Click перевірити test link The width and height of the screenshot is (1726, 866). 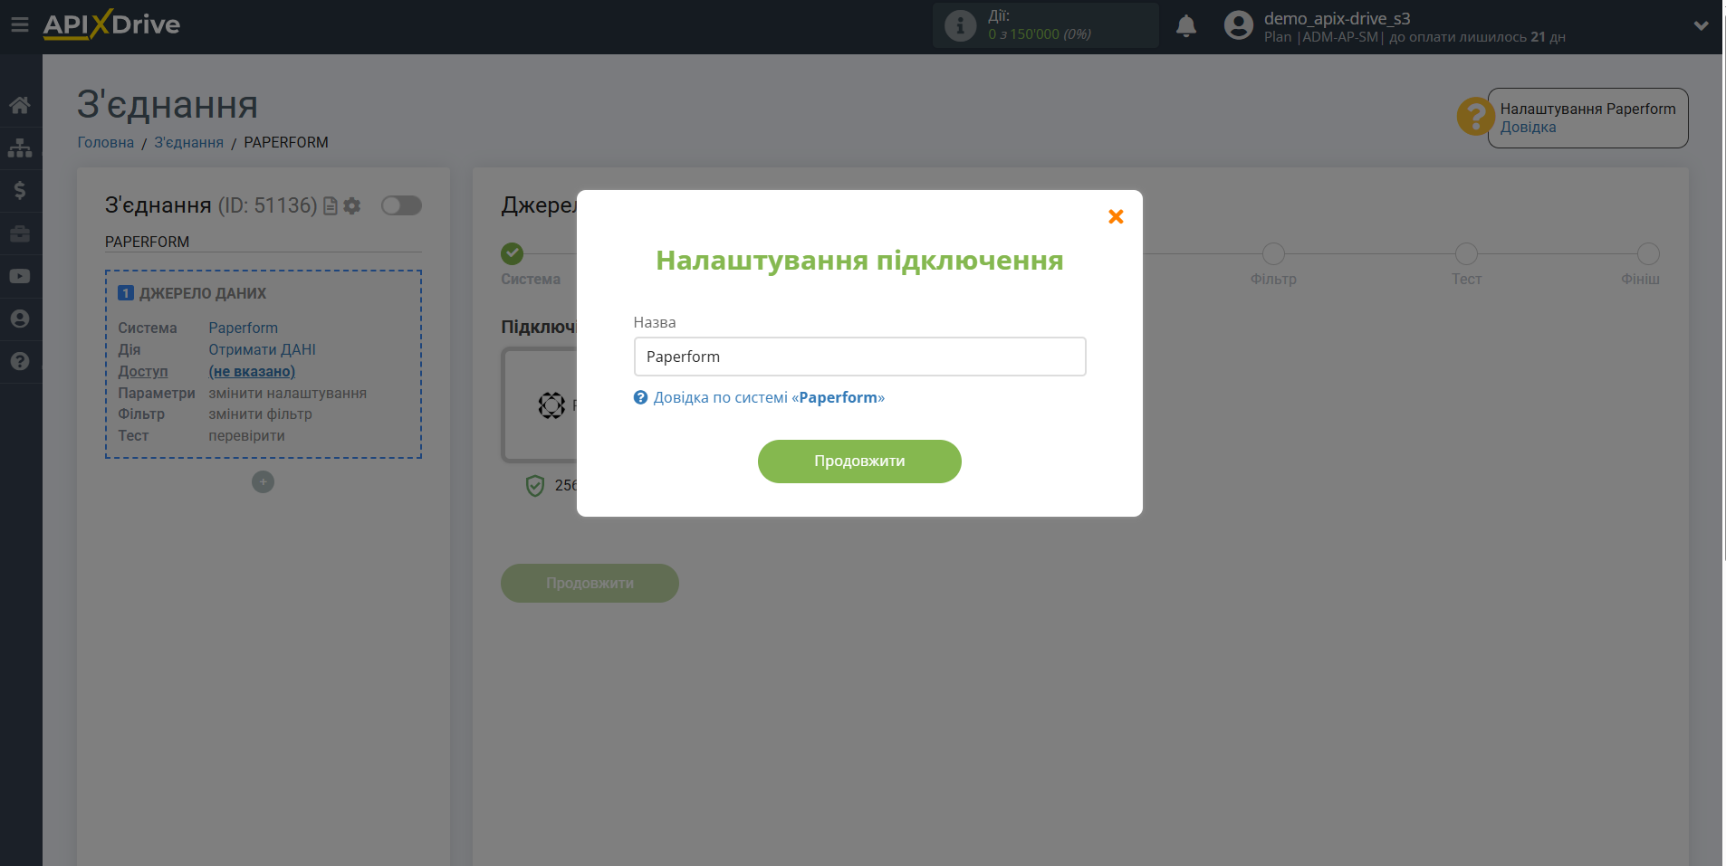(x=246, y=435)
